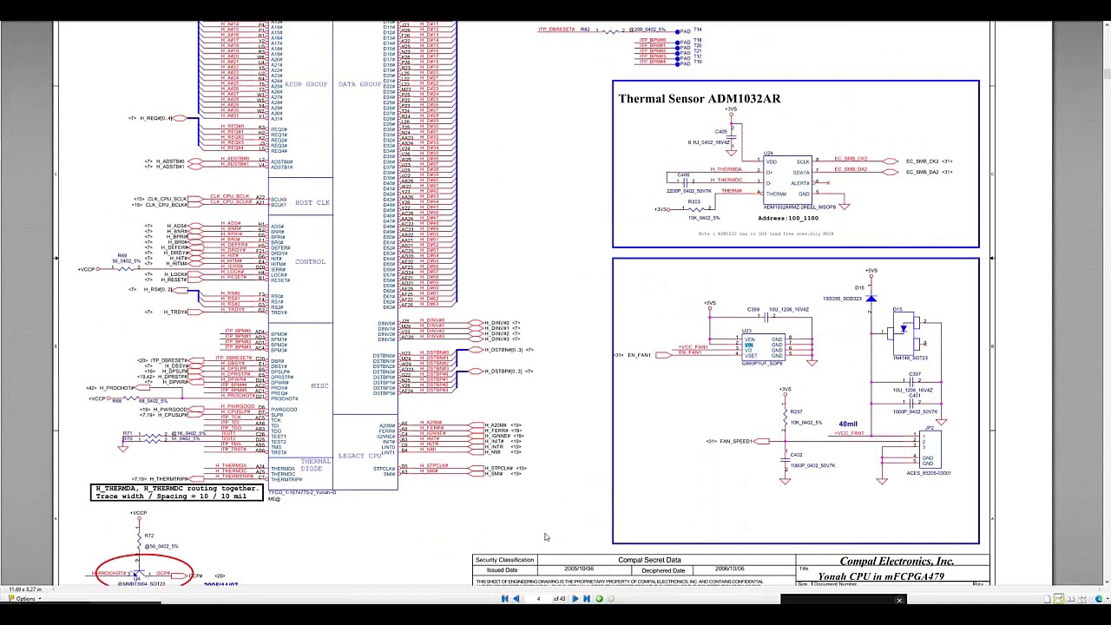Click the 'Compal Secret Data' label
Viewport: 1111px width, 625px height.
649,560
